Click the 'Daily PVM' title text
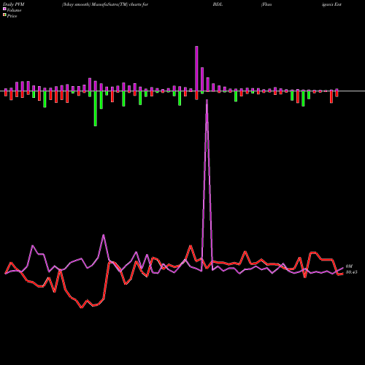The width and height of the screenshot is (365, 365). click(x=14, y=4)
